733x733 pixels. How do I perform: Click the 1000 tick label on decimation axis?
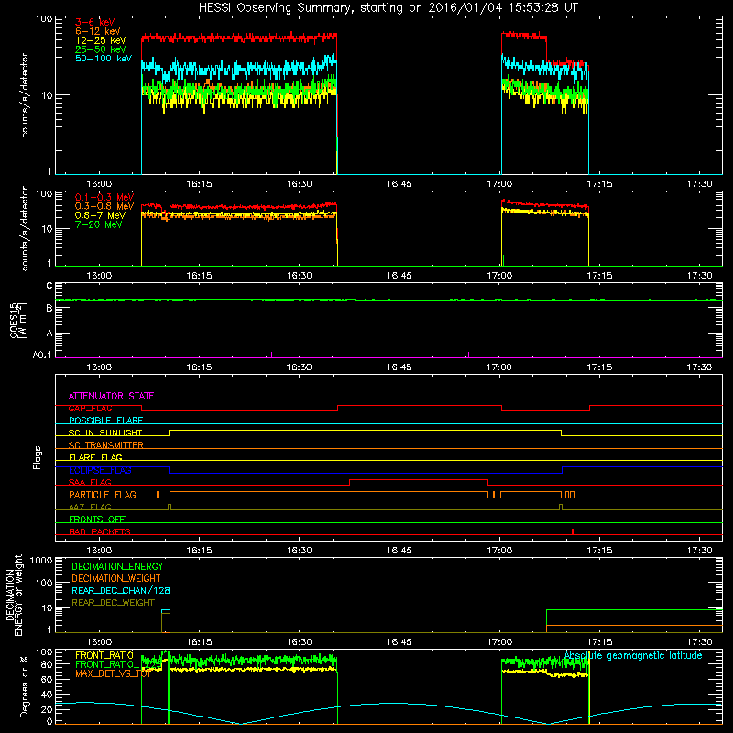(41, 560)
